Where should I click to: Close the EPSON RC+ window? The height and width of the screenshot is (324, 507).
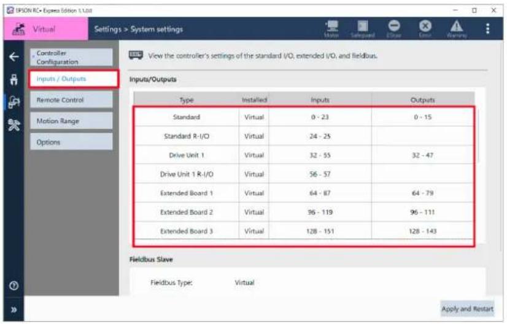coord(493,10)
